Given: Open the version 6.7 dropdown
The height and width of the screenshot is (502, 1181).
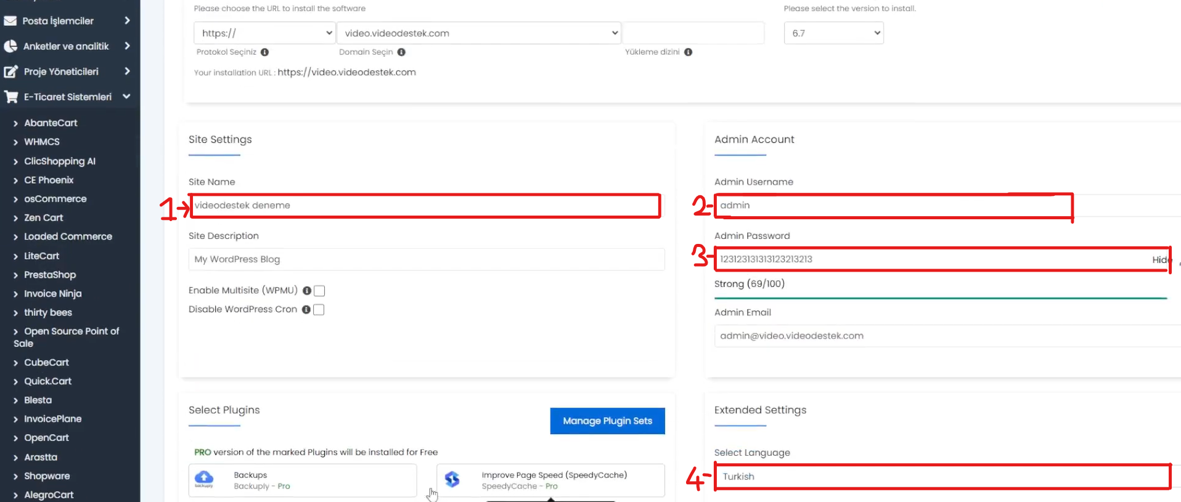Looking at the screenshot, I should [833, 33].
